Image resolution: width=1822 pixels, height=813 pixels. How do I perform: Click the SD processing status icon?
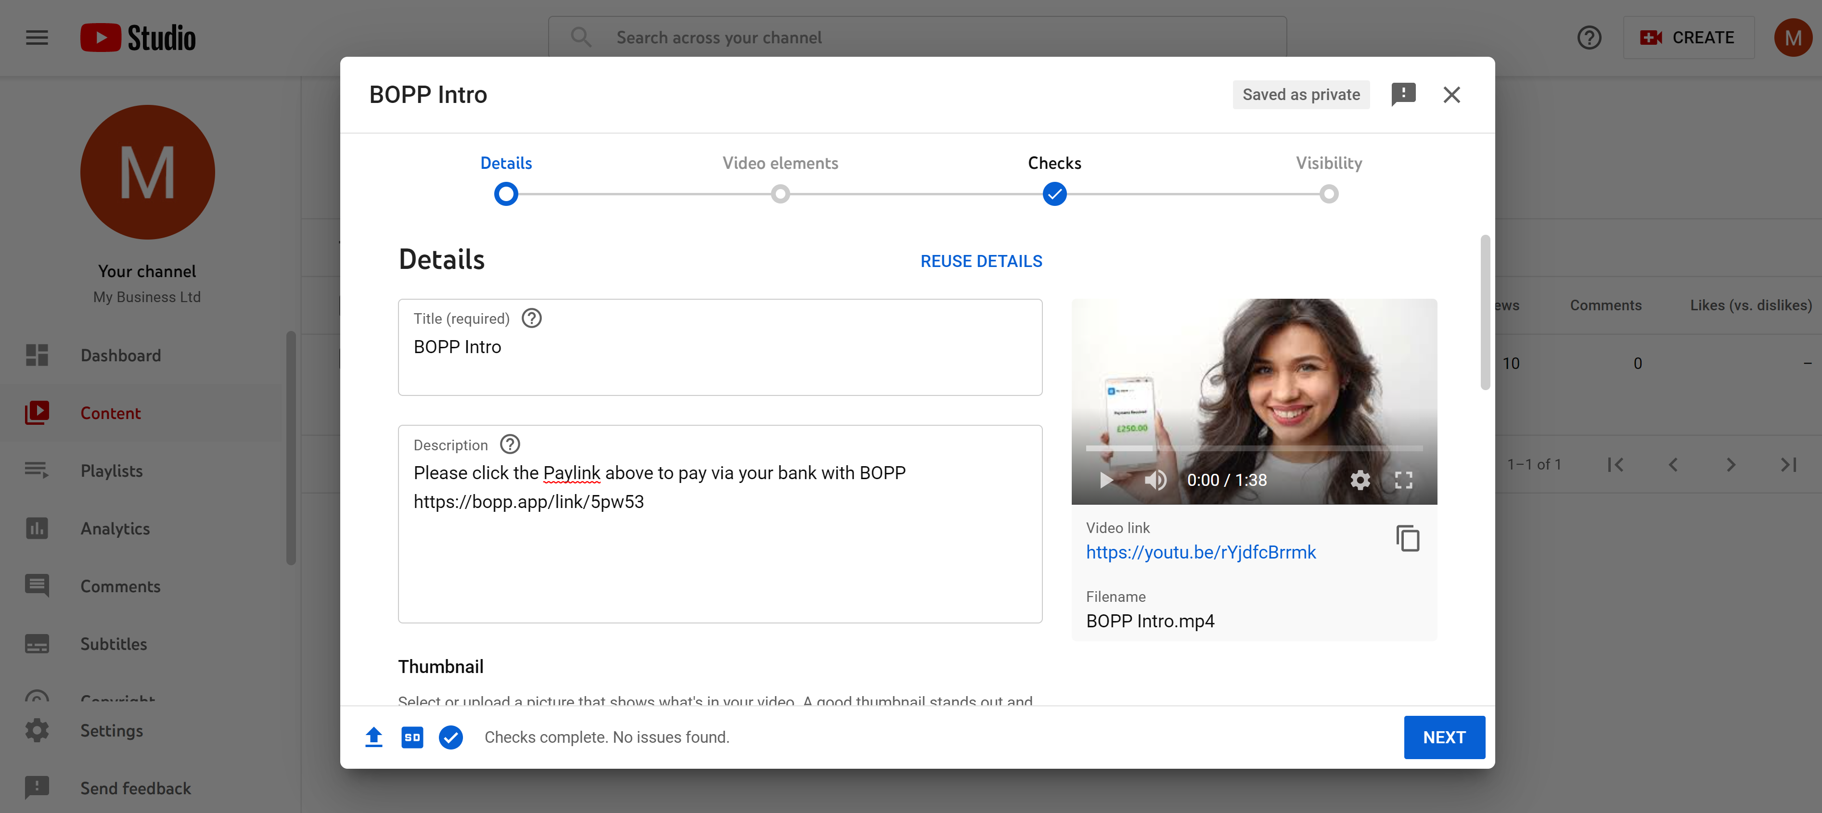pyautogui.click(x=411, y=737)
